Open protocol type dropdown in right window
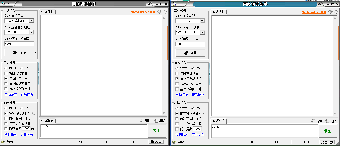 click(x=203, y=21)
